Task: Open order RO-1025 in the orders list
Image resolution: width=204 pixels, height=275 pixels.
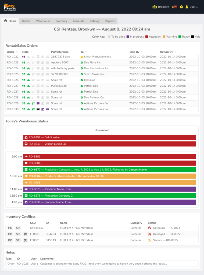Action: point(13,74)
